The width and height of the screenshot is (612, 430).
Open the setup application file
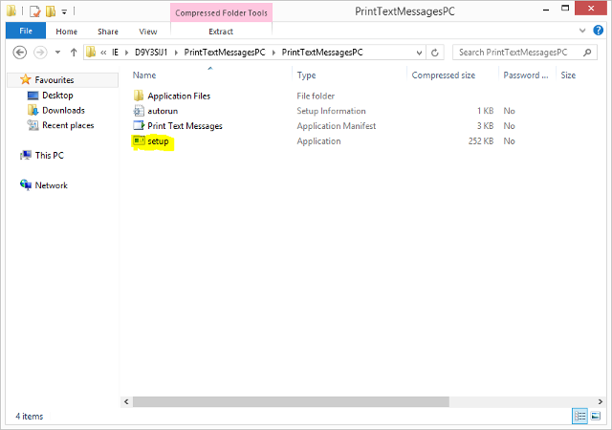coord(158,141)
